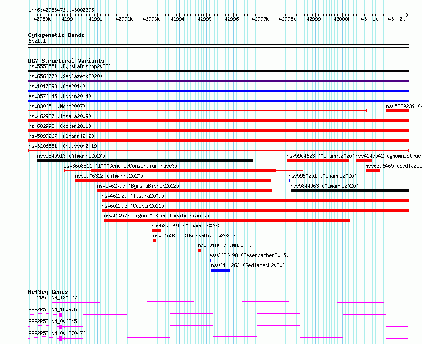
Task: Click the 6p21.1 band label
Action: click(x=37, y=41)
